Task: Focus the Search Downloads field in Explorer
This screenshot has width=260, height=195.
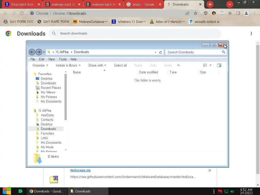Action: point(196,52)
